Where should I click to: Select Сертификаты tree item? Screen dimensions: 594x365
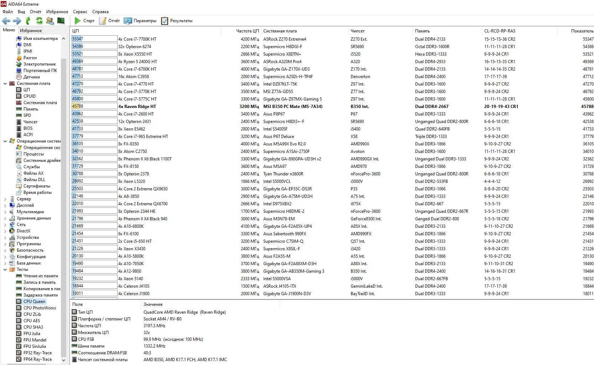tap(37, 186)
